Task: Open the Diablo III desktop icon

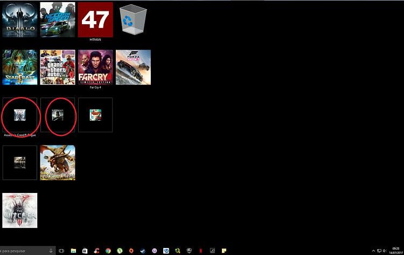Action: click(20, 19)
